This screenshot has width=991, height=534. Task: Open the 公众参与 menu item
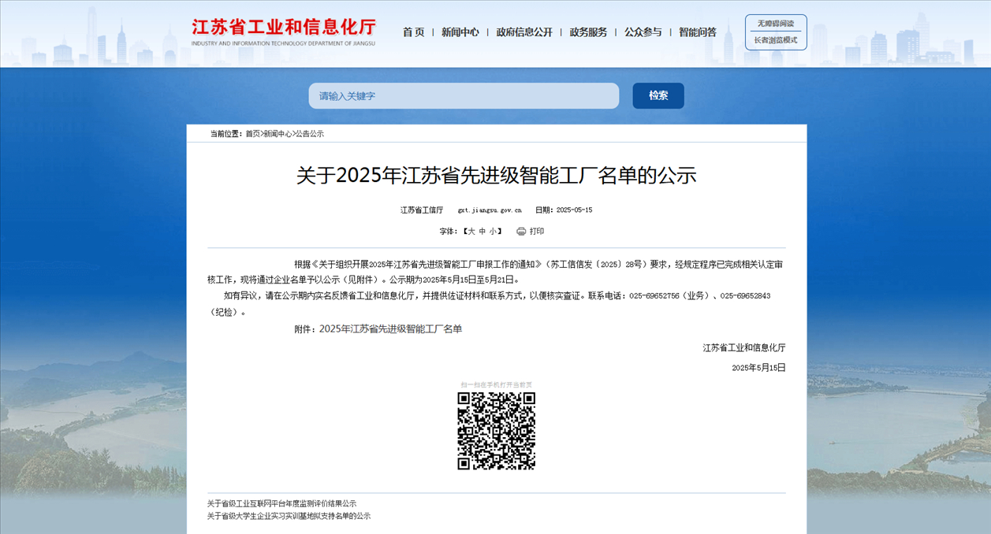tap(643, 32)
